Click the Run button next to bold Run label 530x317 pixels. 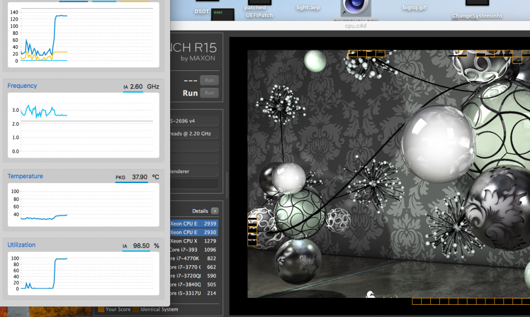209,93
